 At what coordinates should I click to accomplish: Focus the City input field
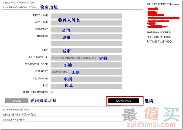click(x=86, y=51)
